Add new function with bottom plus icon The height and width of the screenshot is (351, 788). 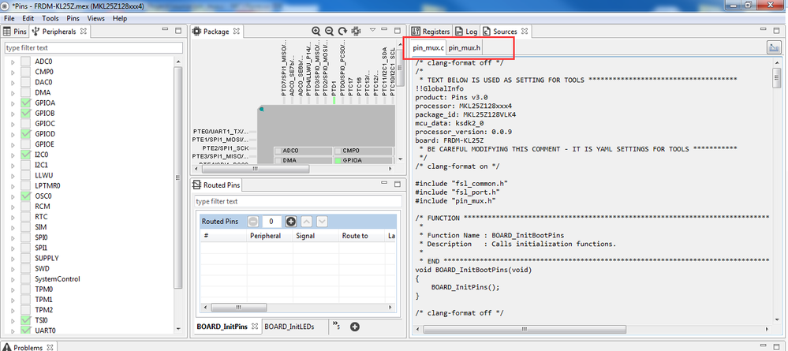pos(355,327)
